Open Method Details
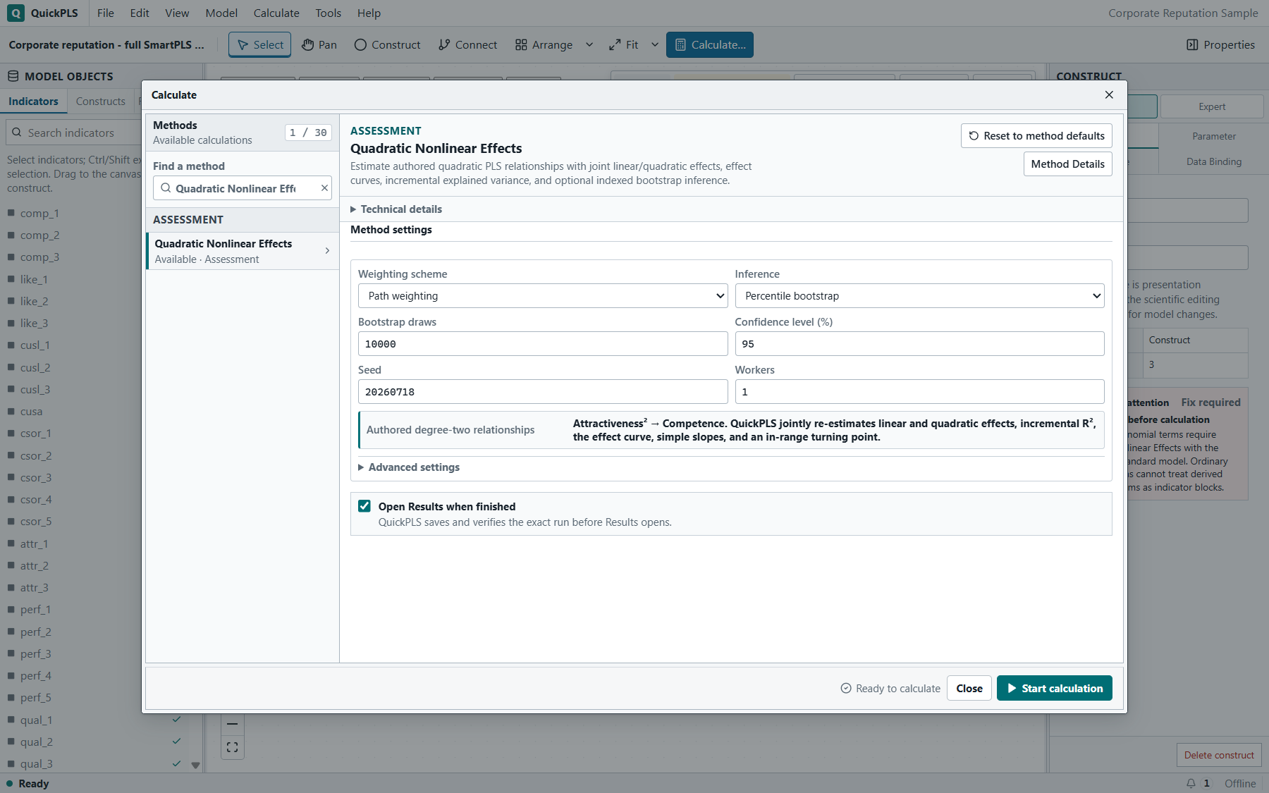Image resolution: width=1269 pixels, height=793 pixels. tap(1067, 164)
